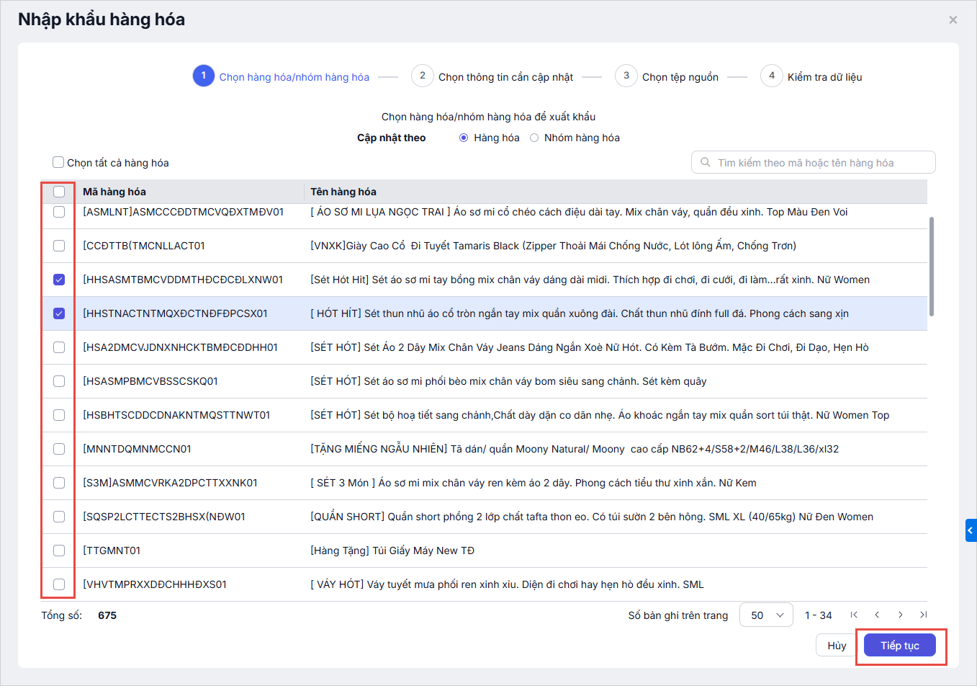Viewport: 977px width, 686px height.
Task: Close the Nhập khẩu hàng hóa dialog
Action: 953,20
